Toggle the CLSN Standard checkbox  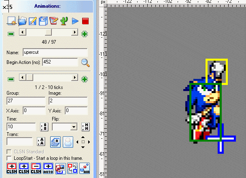(x=9, y=152)
